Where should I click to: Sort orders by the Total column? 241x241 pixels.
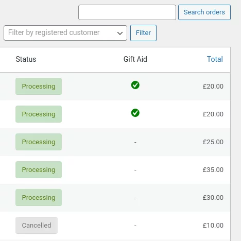pos(215,59)
